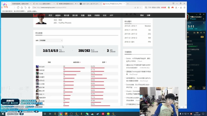Open the colorful apps grid icon
The width and height of the screenshot is (207, 116).
tap(169, 7)
